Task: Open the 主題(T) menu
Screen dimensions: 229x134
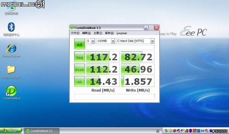Action: click(x=98, y=33)
